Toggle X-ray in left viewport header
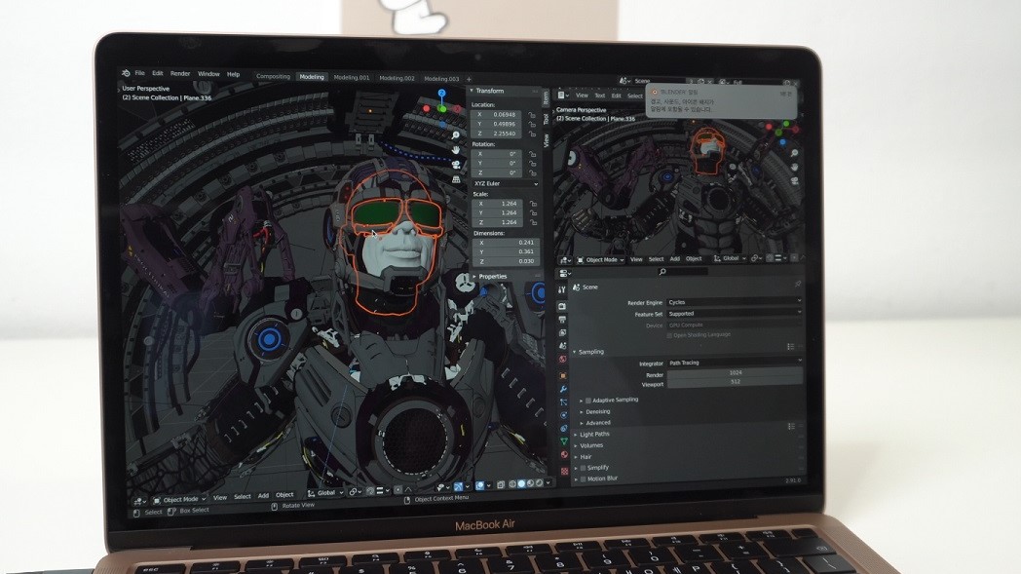Image resolution: width=1021 pixels, height=574 pixels. click(501, 484)
